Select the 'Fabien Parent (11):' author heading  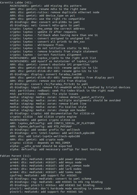pyautogui.click(x=15, y=156)
